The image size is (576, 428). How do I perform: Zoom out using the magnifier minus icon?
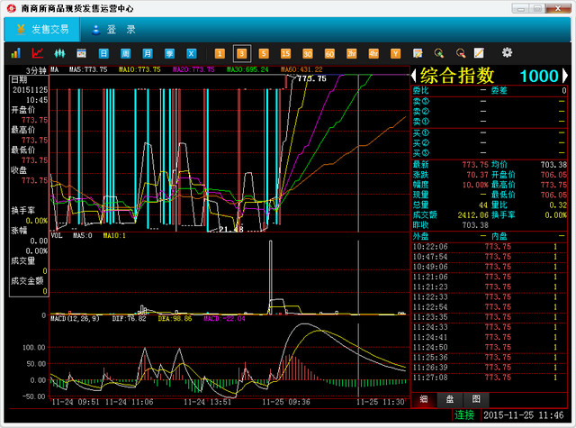coord(459,53)
